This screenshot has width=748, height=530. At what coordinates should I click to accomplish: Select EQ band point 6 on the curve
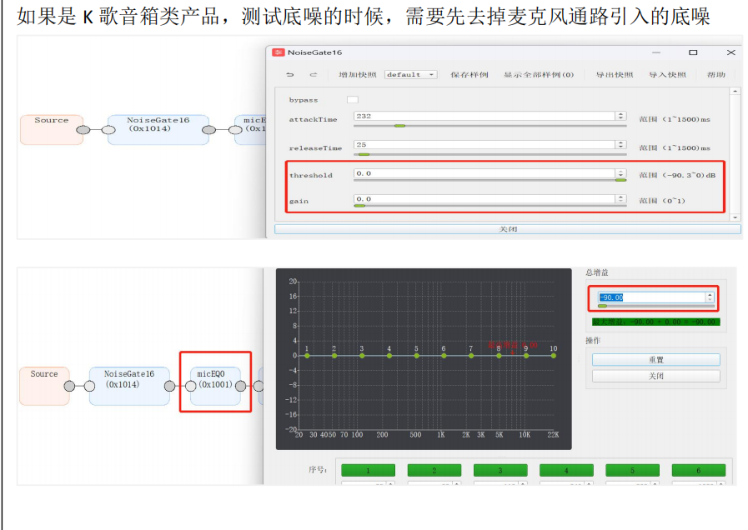click(x=444, y=356)
